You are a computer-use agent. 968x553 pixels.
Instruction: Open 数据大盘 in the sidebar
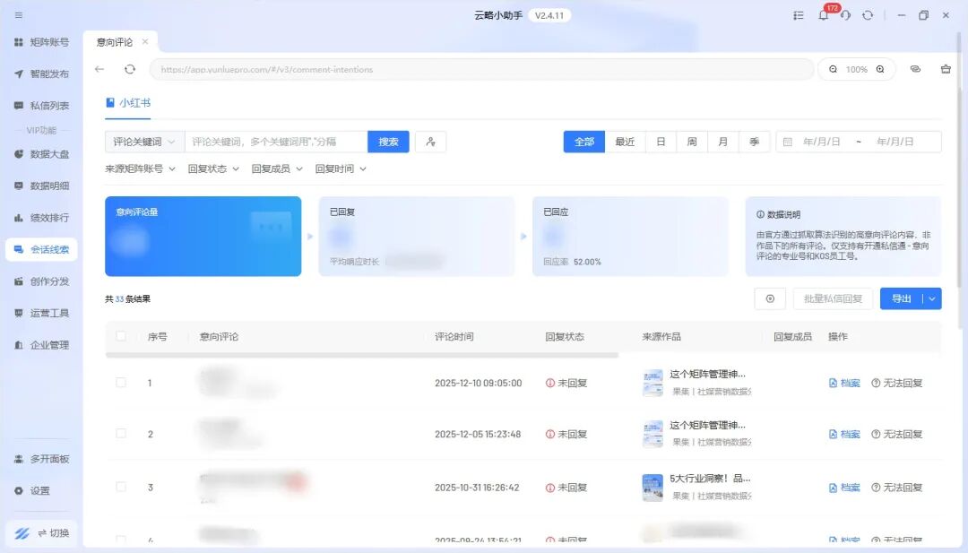tap(48, 154)
